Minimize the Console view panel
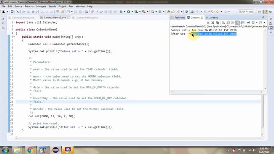This screenshot has width=274, height=154. pyautogui.click(x=263, y=17)
